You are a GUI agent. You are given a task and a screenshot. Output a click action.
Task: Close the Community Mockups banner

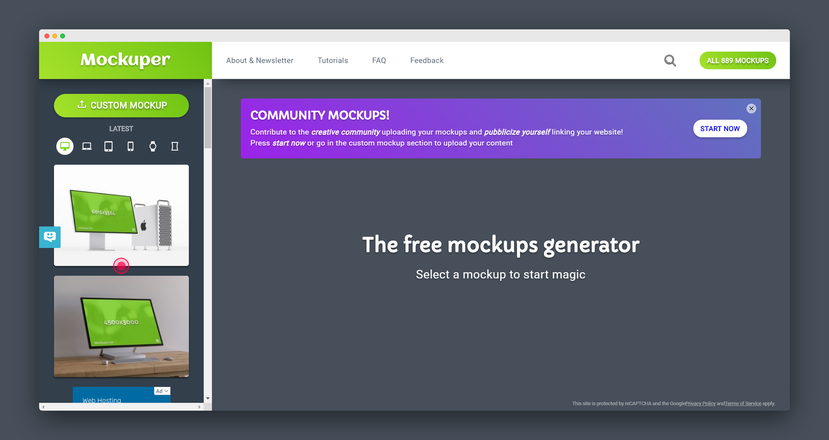point(751,108)
